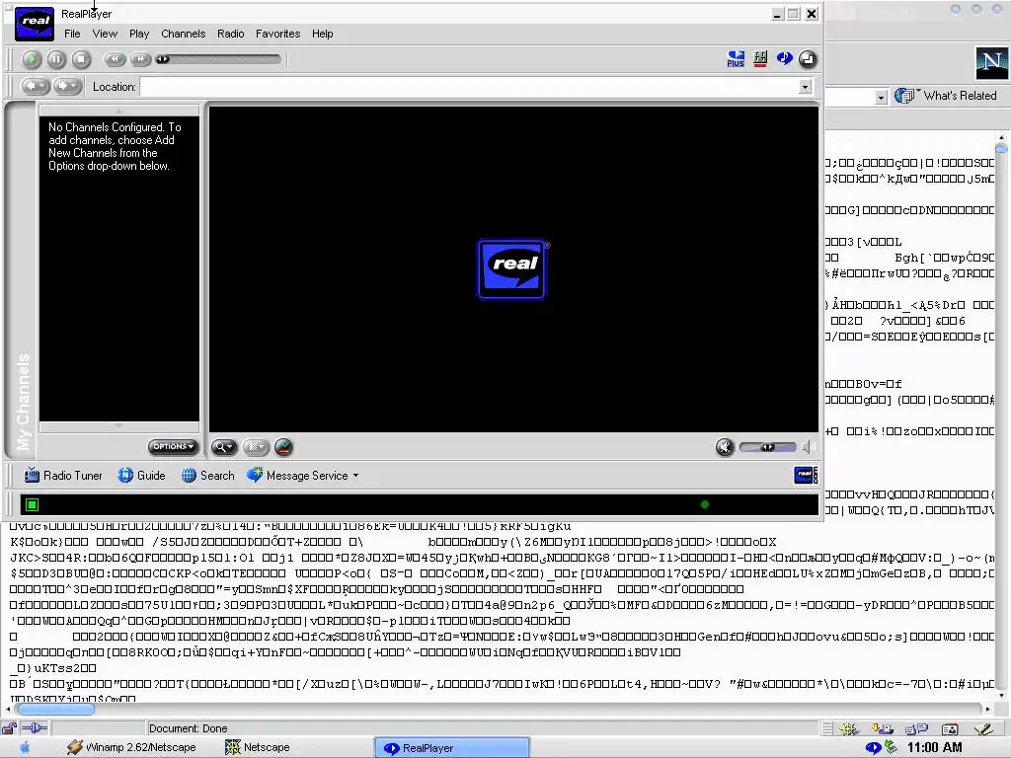
Task: Open the Radio Tuner
Action: pos(63,475)
